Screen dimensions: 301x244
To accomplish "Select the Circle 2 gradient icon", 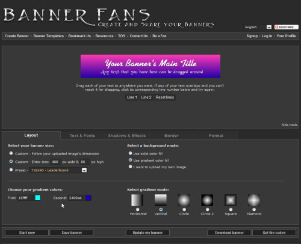I will point(207,200).
